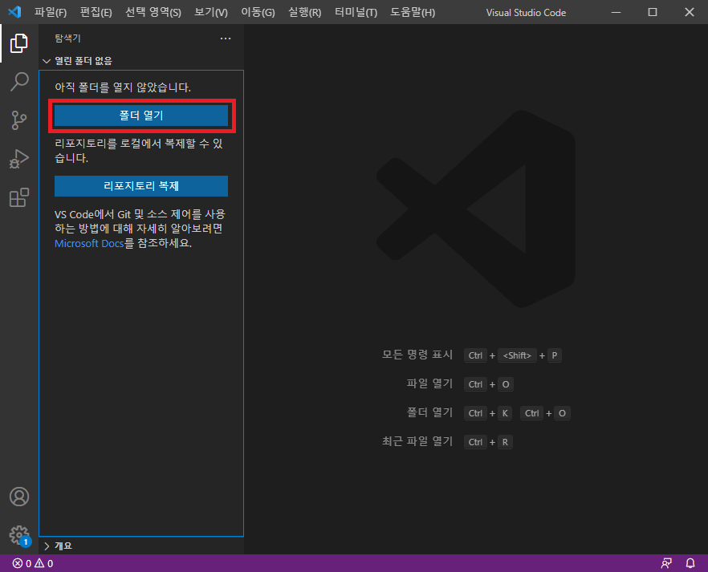
Task: Click the feedback icon in status bar
Action: pyautogui.click(x=666, y=563)
